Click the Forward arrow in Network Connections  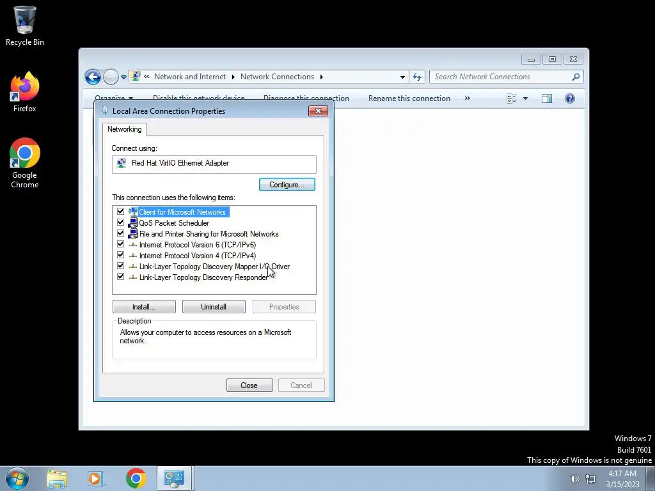[x=111, y=77]
